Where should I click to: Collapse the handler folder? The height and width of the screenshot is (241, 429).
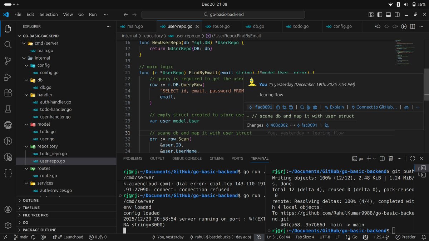click(66, 95)
